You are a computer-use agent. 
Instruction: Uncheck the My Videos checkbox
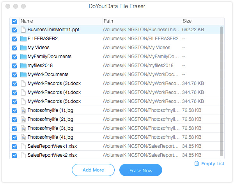pyautogui.click(x=14, y=48)
